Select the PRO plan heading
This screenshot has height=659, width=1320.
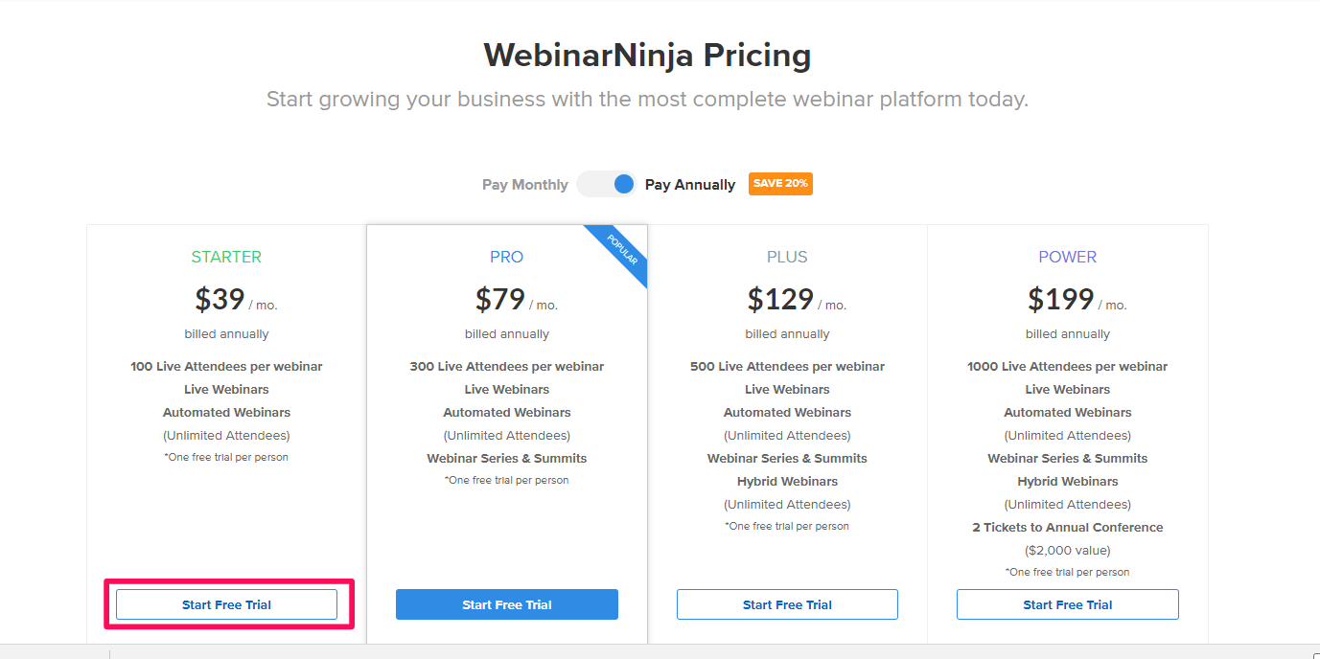(x=506, y=256)
